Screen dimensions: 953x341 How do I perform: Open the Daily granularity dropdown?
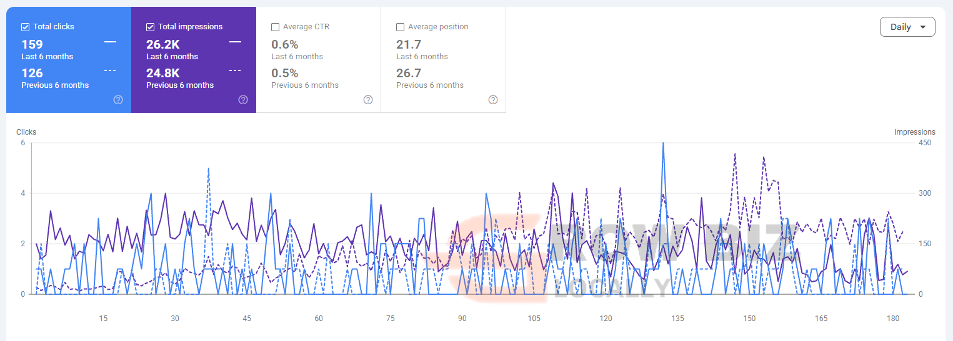click(x=907, y=27)
